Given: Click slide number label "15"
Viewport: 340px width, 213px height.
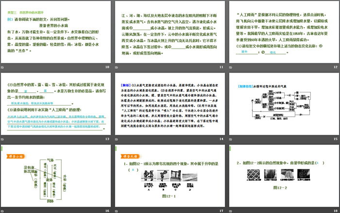Looking at the screenshot, I should click(336, 139).
